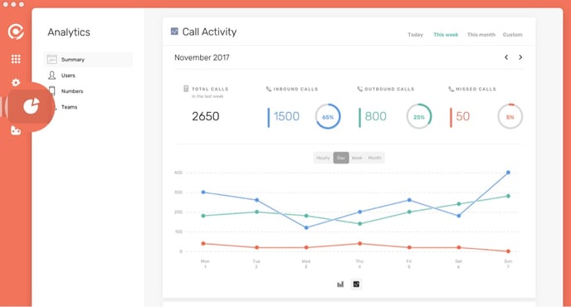Open Teams in Analytics menu
Image resolution: width=571 pixels, height=307 pixels.
(x=69, y=107)
